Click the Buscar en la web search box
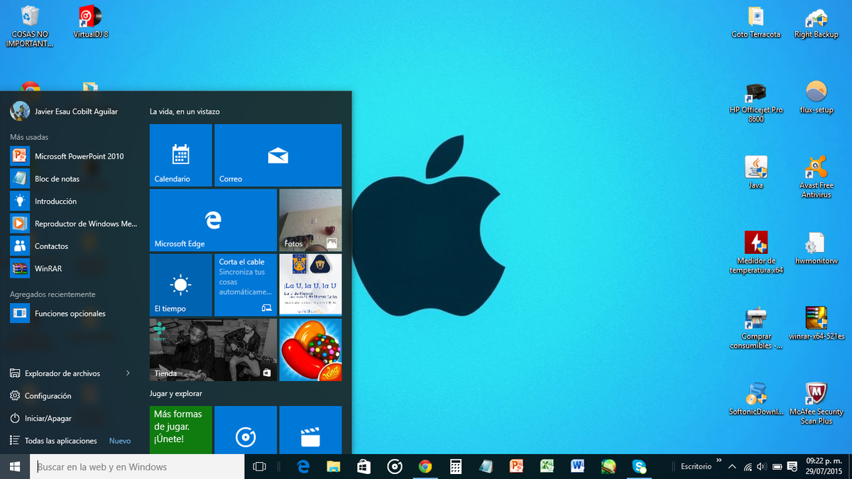The width and height of the screenshot is (852, 479). pyautogui.click(x=137, y=466)
